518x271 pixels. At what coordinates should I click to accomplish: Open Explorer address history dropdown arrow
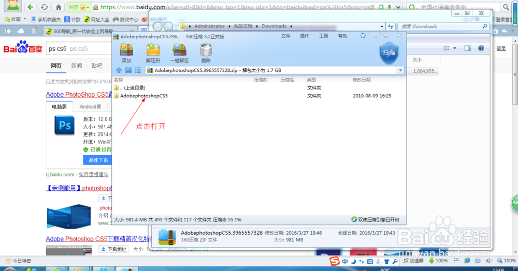pos(382,26)
